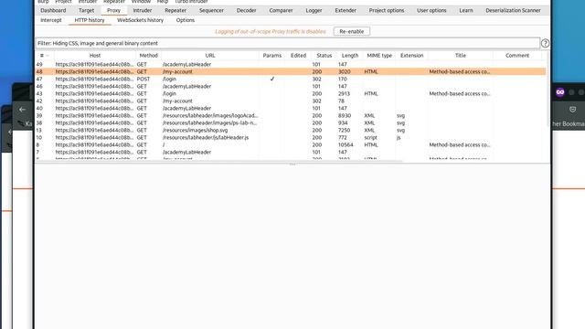The image size is (585, 329).
Task: Sort by the Comment column header
Action: [517, 56]
